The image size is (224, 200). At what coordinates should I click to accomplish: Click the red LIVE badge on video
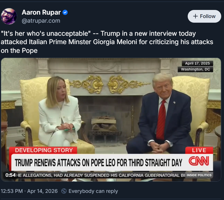(x=199, y=150)
